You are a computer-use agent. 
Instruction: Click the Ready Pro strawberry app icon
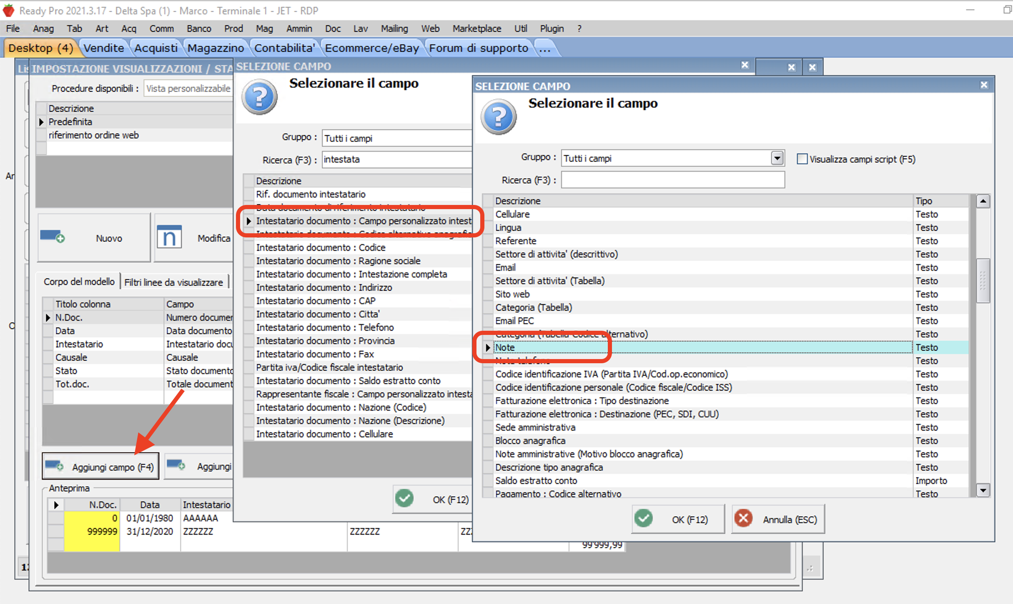tap(8, 10)
